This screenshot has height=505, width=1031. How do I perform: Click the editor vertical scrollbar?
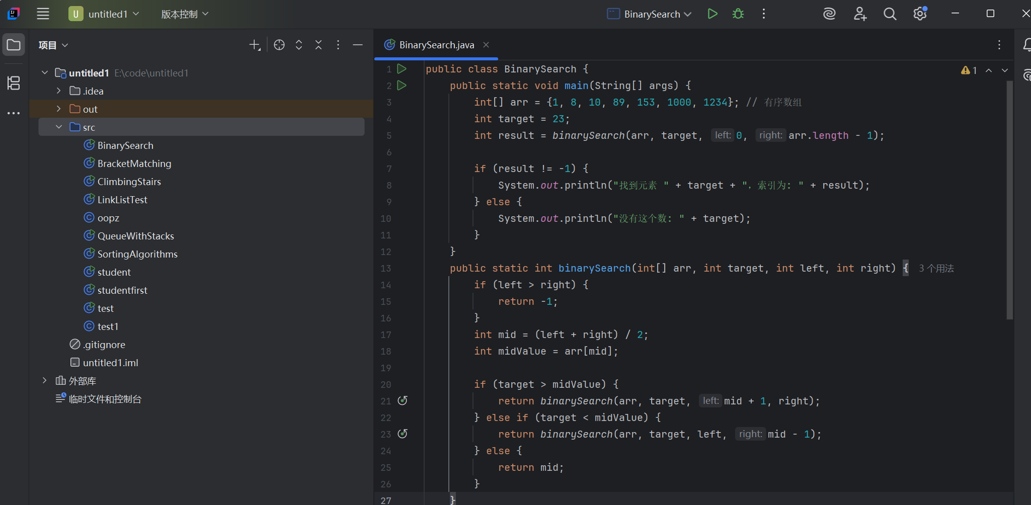(1009, 200)
